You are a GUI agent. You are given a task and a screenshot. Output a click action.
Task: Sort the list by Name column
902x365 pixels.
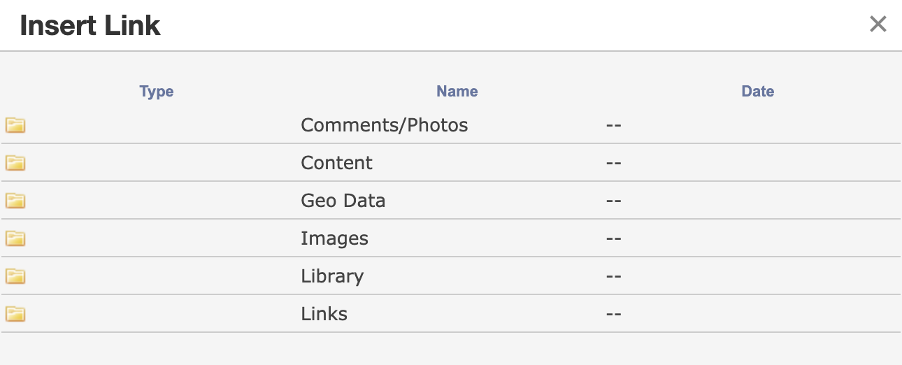pos(457,92)
